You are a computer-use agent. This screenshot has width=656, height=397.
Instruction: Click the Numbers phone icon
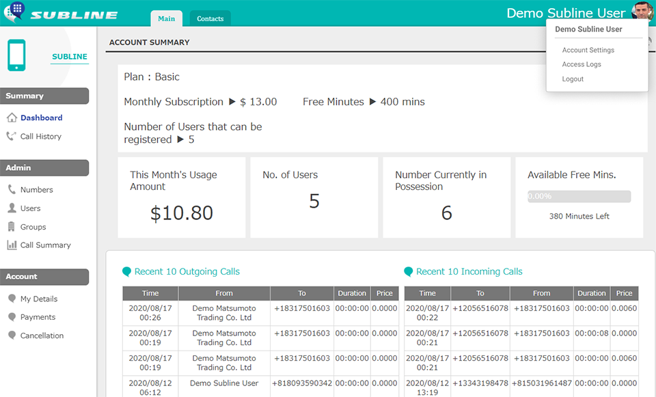[12, 189]
